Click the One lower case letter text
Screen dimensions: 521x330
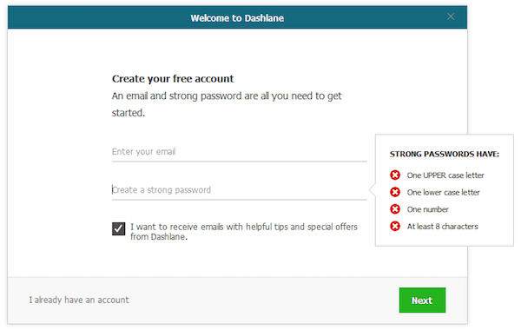(443, 193)
